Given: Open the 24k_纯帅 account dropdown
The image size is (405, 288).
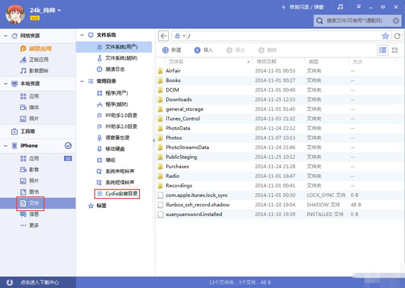Looking at the screenshot, I should click(59, 10).
